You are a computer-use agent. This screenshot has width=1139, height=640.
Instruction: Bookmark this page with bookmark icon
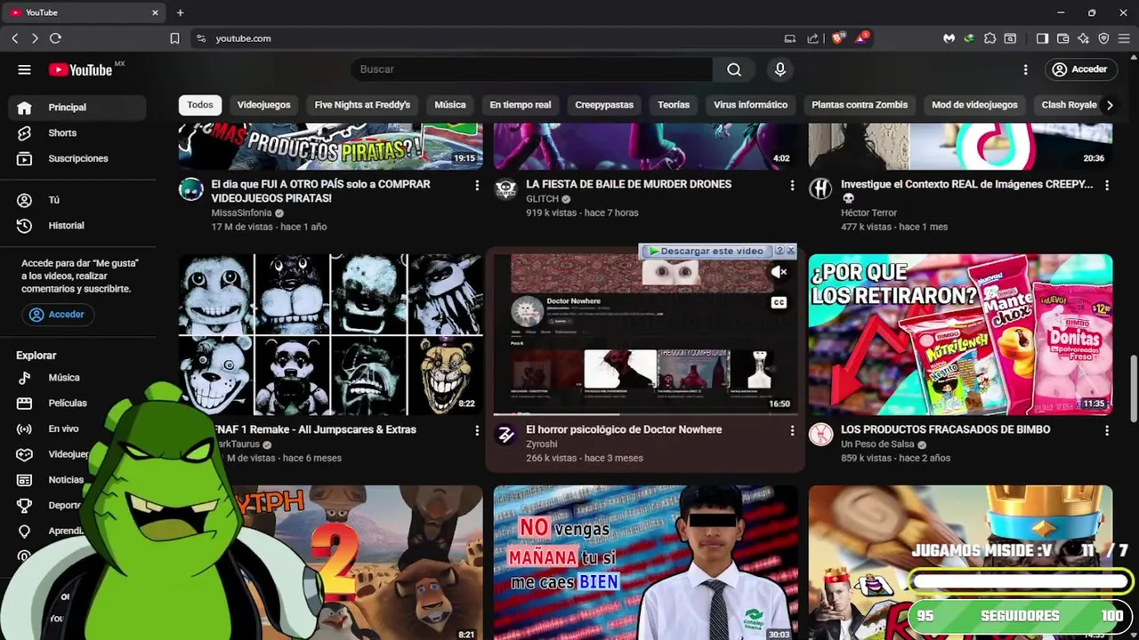(174, 38)
